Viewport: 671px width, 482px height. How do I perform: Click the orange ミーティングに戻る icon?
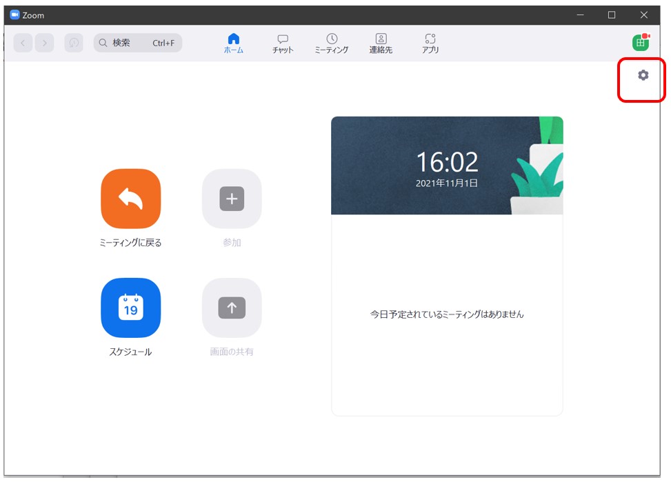click(x=130, y=199)
